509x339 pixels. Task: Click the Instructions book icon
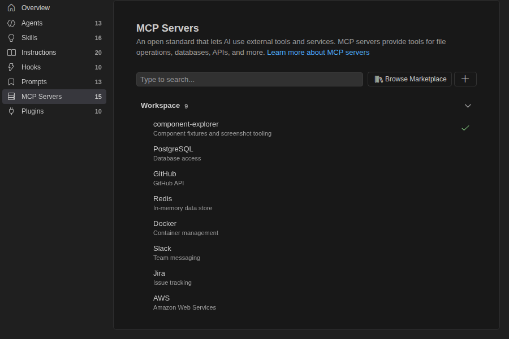11,53
